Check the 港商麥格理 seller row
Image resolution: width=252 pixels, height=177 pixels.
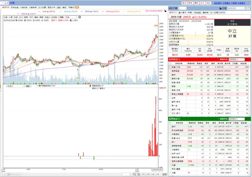(170, 146)
